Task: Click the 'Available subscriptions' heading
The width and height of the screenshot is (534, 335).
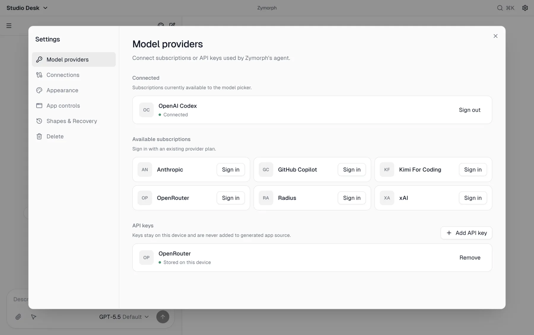Action: [x=161, y=139]
